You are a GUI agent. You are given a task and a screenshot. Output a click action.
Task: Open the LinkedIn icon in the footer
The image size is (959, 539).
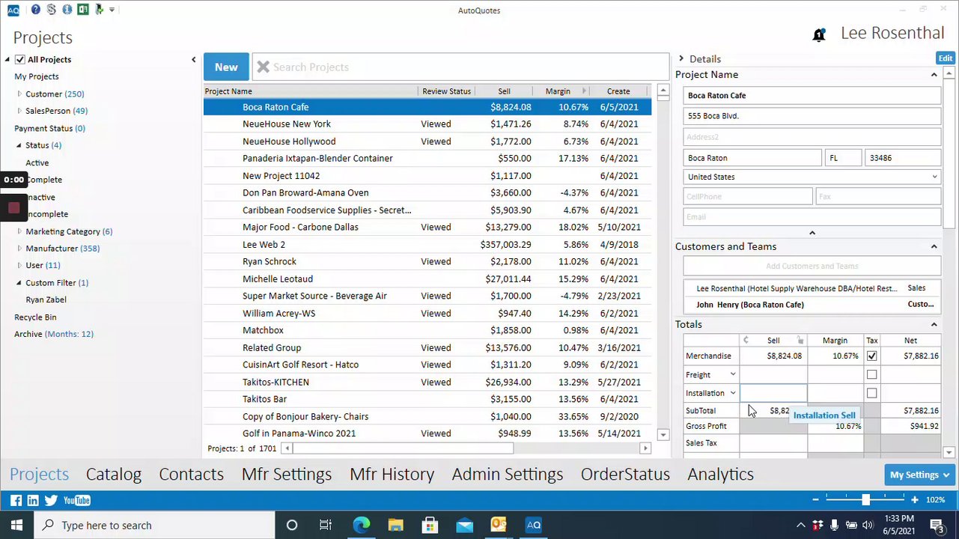pos(33,500)
